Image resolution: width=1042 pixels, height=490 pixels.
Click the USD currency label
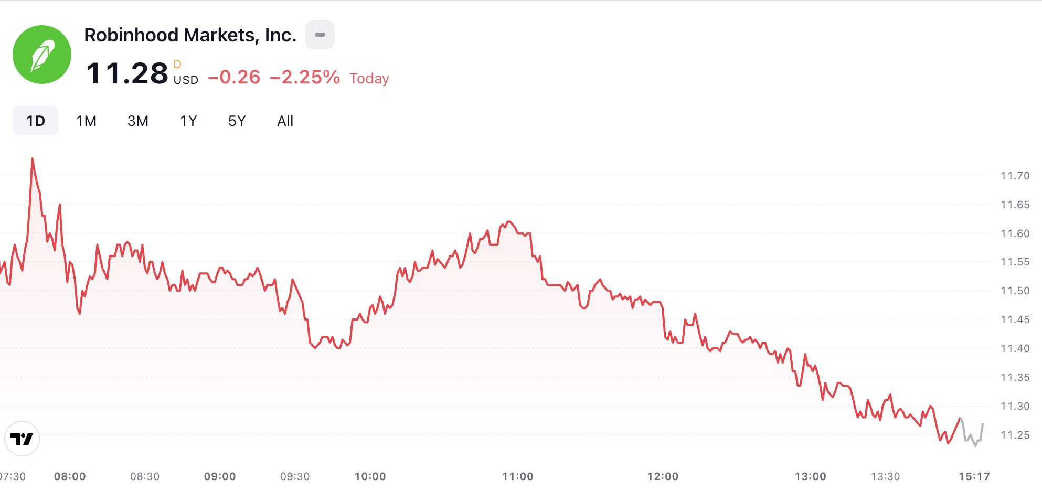click(186, 80)
